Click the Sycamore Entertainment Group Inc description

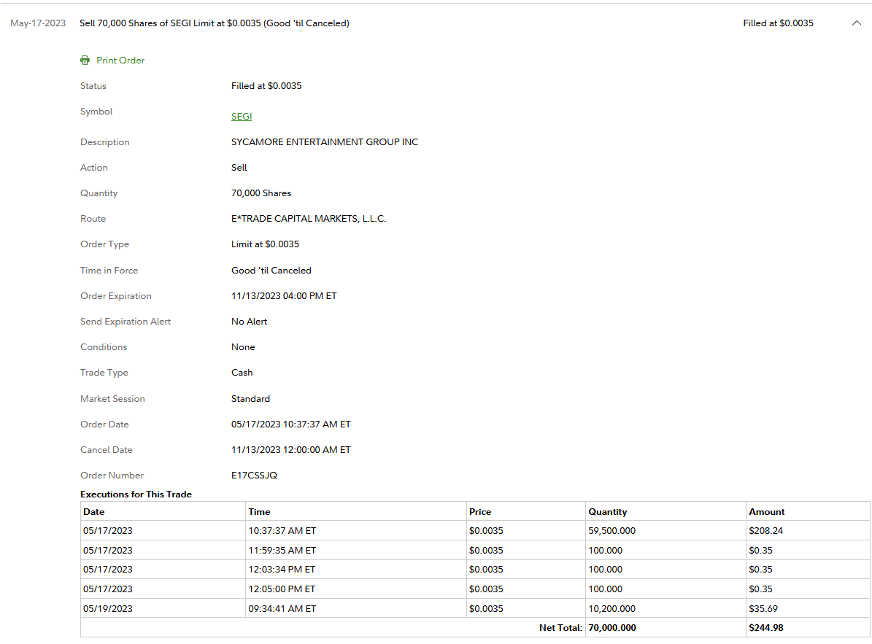click(x=325, y=142)
